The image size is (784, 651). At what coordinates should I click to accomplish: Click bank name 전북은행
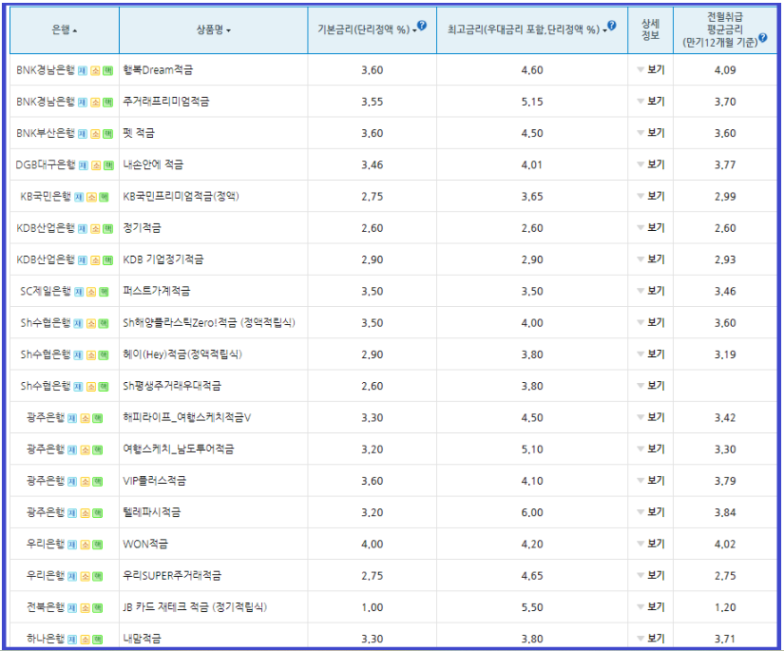coord(46,607)
